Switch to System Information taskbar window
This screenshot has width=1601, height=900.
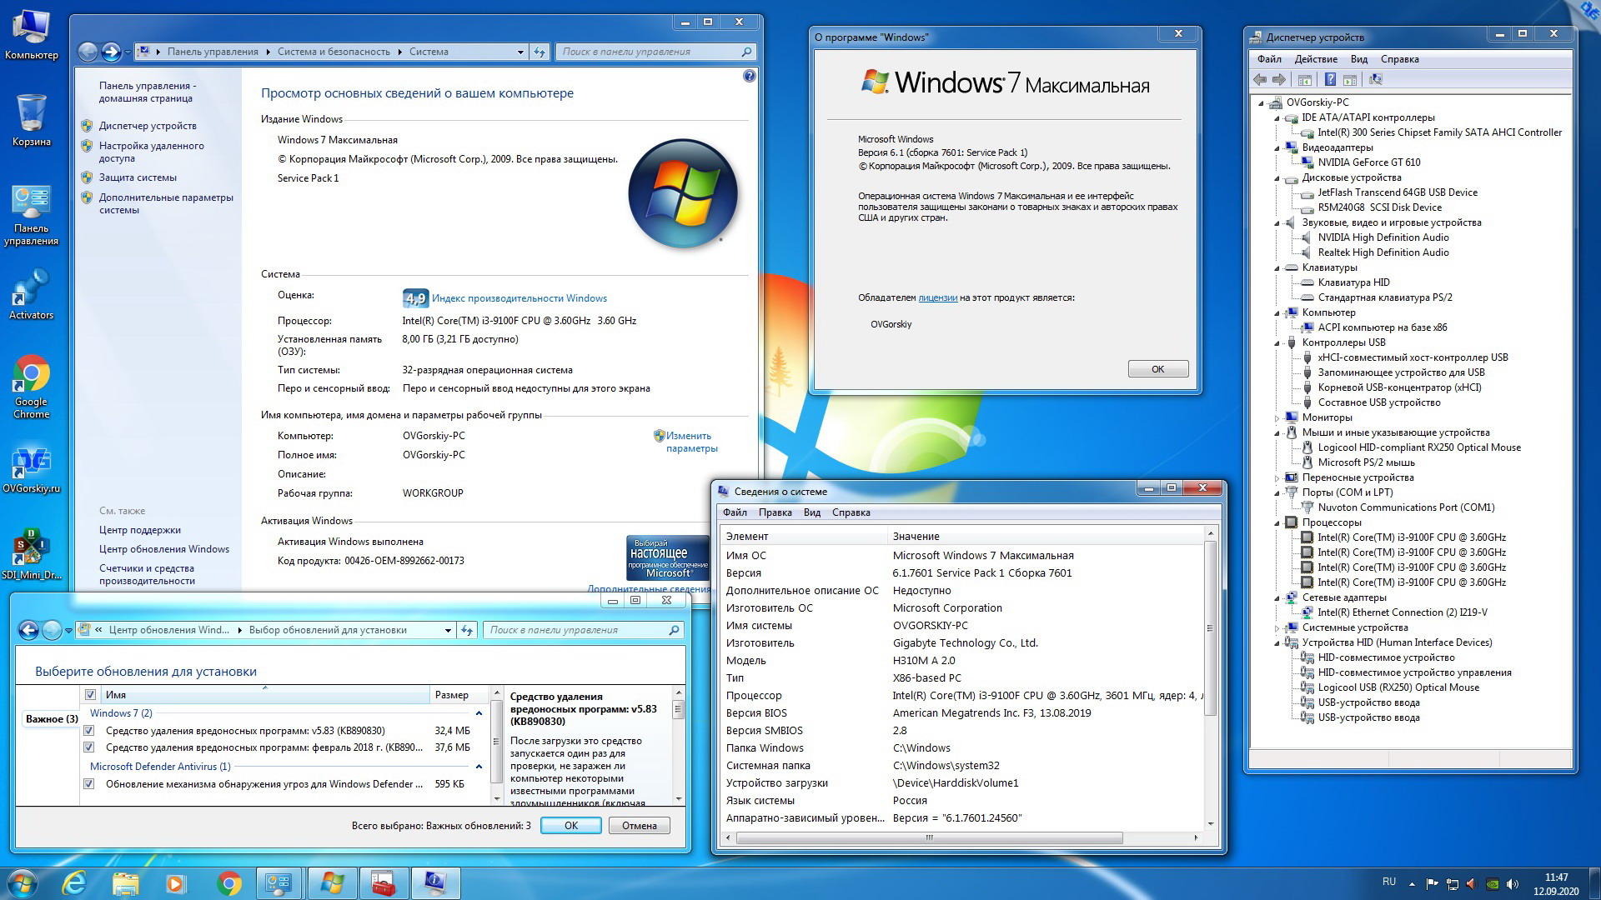pos(434,883)
